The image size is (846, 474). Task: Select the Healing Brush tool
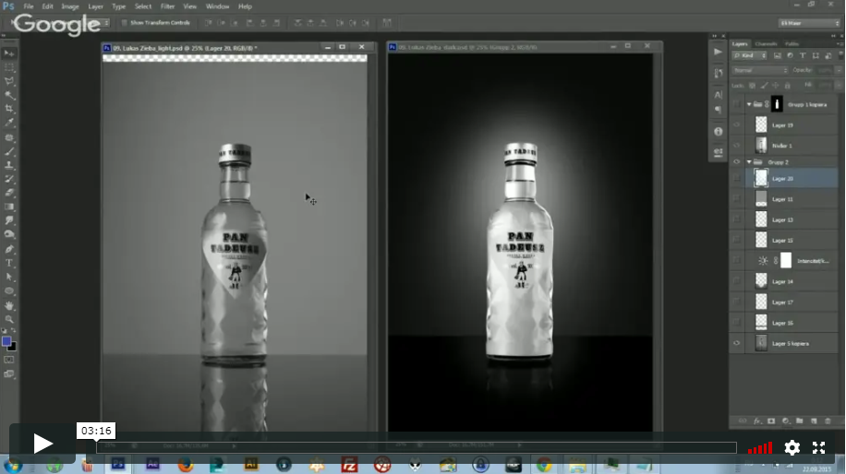pos(9,138)
